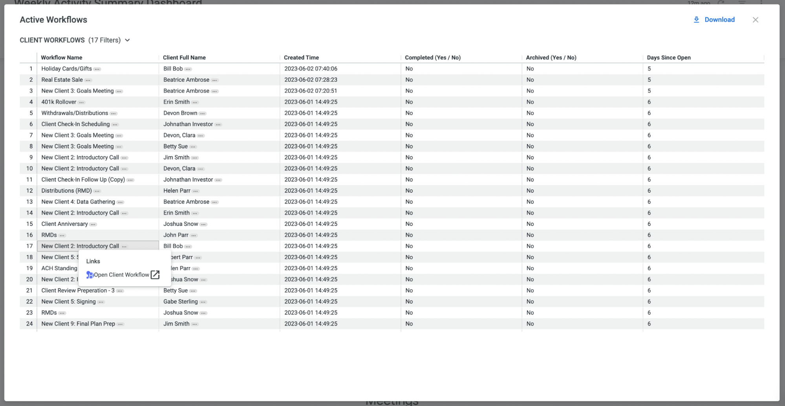The width and height of the screenshot is (785, 406).
Task: Sort by Client Full Name column header
Action: click(x=184, y=57)
